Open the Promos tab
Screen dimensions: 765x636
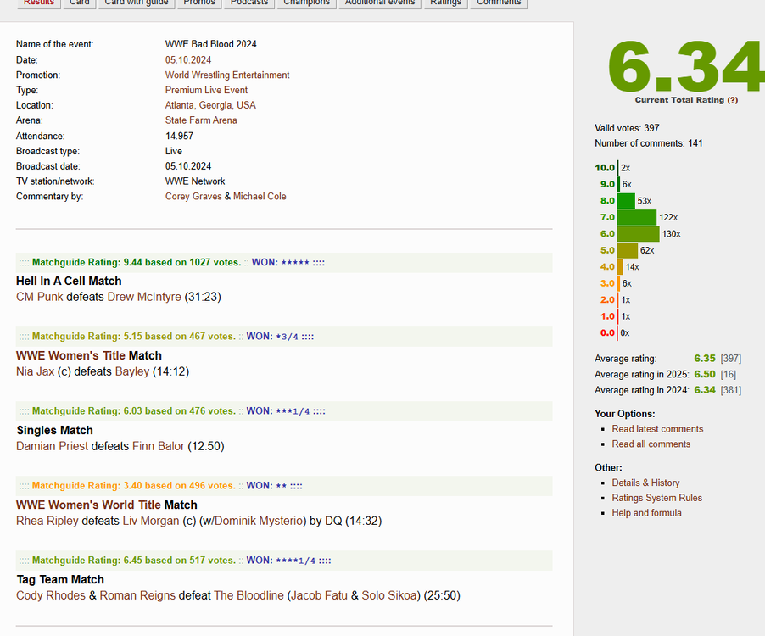(199, 3)
